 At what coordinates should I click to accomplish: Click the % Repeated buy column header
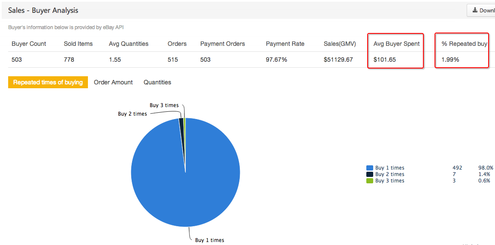[464, 44]
